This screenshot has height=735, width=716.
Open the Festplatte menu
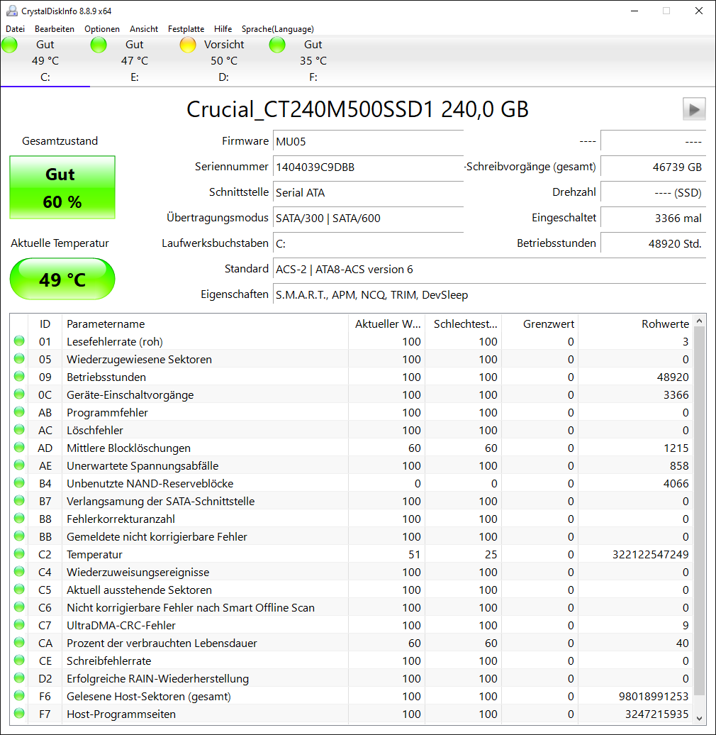coord(186,29)
